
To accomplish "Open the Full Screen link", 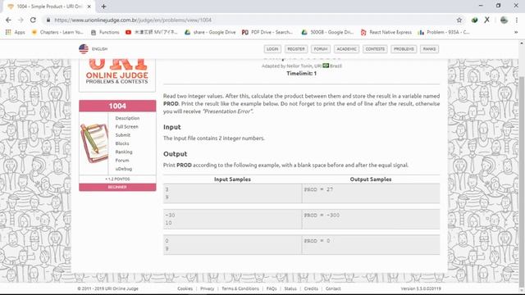I will click(126, 126).
